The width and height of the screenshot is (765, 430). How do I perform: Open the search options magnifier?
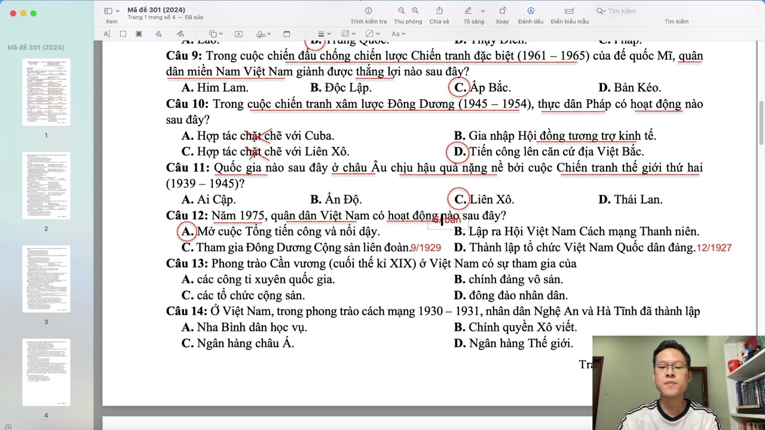(x=601, y=11)
